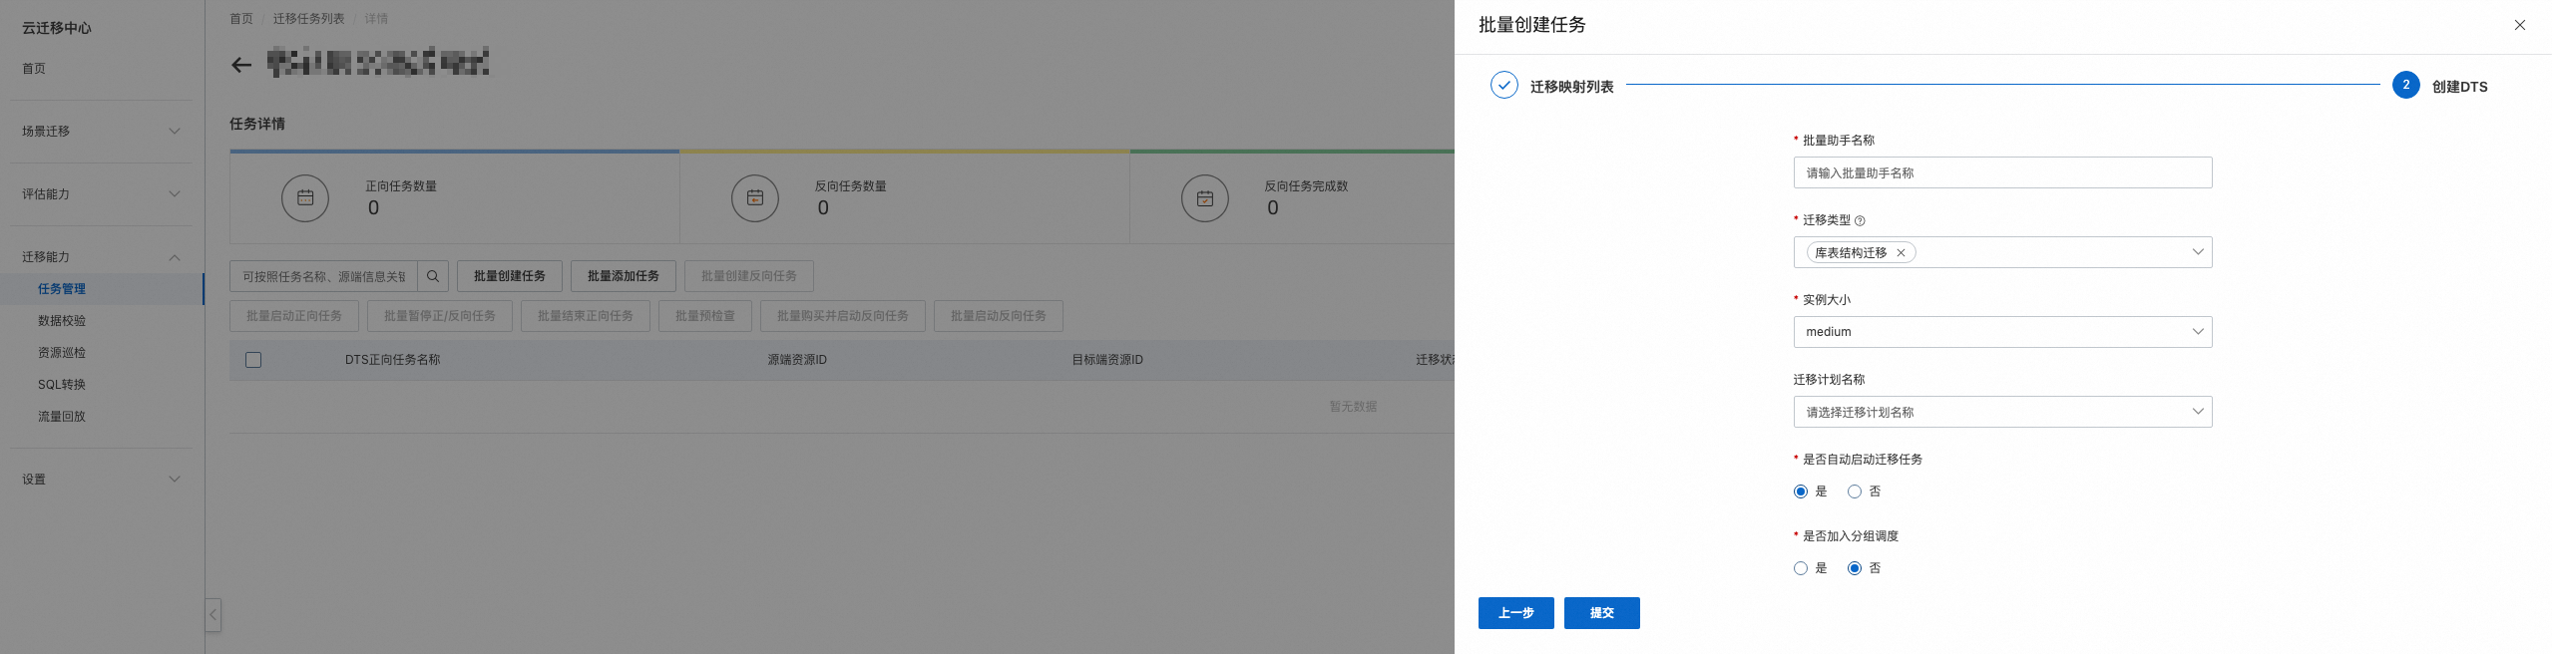Click the 批量创建反向任务 button
Image resolution: width=2552 pixels, height=654 pixels.
coord(749,276)
